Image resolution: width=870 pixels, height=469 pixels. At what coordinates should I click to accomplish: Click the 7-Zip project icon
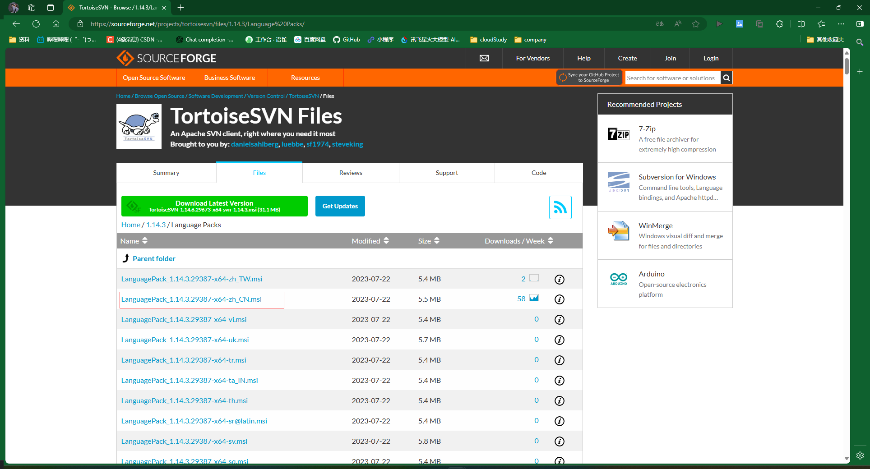(x=618, y=134)
